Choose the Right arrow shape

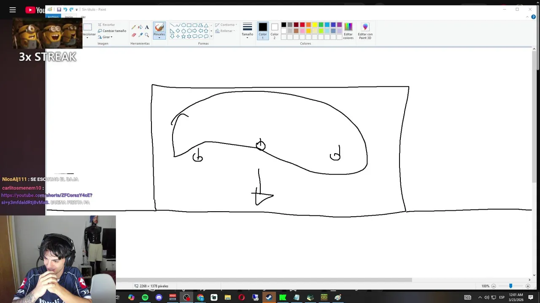pyautogui.click(x=195, y=31)
